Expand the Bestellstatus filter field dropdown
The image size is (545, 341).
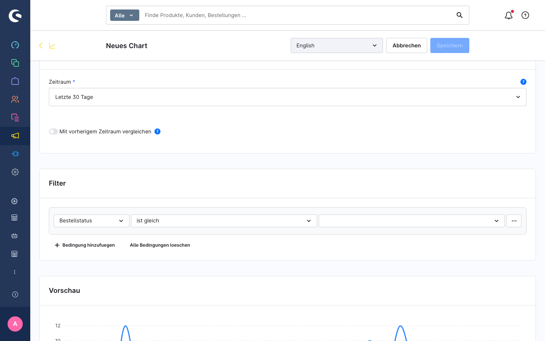pos(92,221)
